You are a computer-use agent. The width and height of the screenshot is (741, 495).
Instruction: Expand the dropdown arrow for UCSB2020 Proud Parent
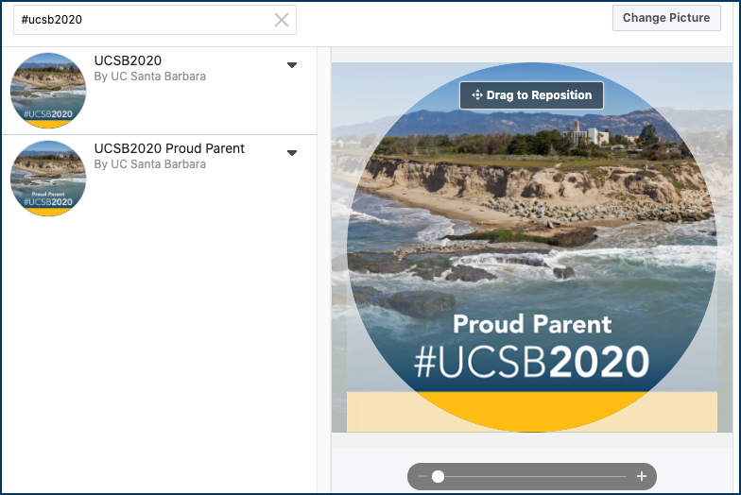(292, 153)
